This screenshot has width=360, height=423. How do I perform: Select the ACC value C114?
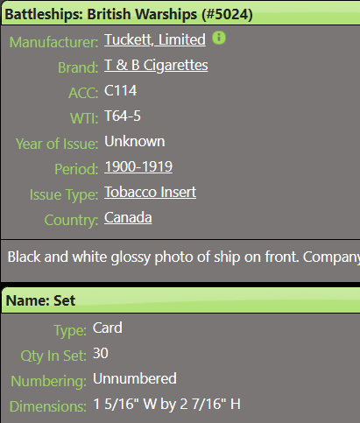tap(120, 91)
